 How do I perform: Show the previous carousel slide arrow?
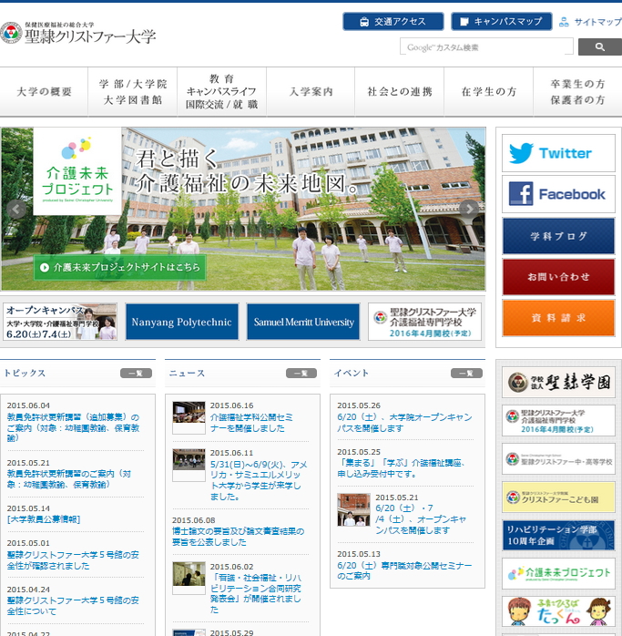(15, 209)
